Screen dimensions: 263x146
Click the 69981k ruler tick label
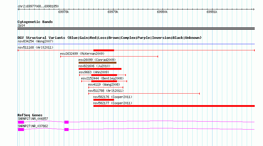point(212,12)
